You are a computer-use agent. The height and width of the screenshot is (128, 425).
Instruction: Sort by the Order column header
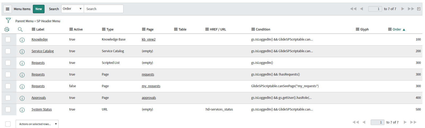[x=397, y=29]
